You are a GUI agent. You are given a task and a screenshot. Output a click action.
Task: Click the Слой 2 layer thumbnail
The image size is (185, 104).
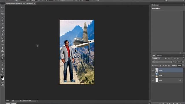click(157, 70)
